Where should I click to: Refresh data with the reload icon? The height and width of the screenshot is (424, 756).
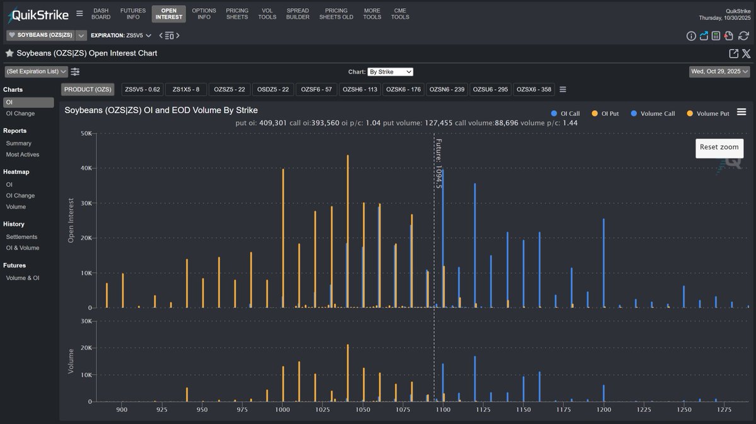point(743,36)
